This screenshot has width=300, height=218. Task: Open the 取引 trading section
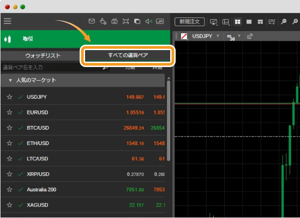[85, 39]
